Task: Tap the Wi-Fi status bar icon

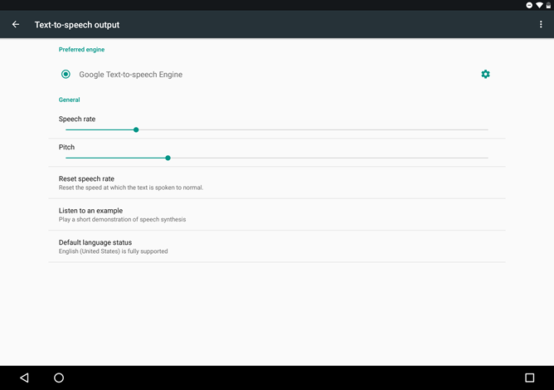Action: pyautogui.click(x=539, y=5)
